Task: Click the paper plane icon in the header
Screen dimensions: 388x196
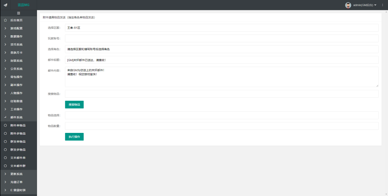Action: pos(5,5)
